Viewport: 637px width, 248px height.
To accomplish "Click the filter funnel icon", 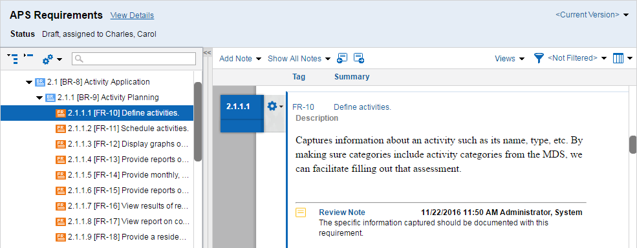I will (x=539, y=59).
